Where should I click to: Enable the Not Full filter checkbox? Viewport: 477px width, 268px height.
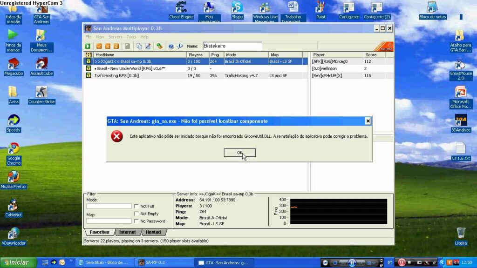136,206
